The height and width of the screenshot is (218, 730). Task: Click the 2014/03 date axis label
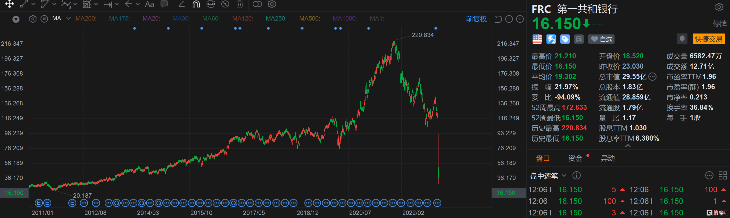pyautogui.click(x=148, y=213)
